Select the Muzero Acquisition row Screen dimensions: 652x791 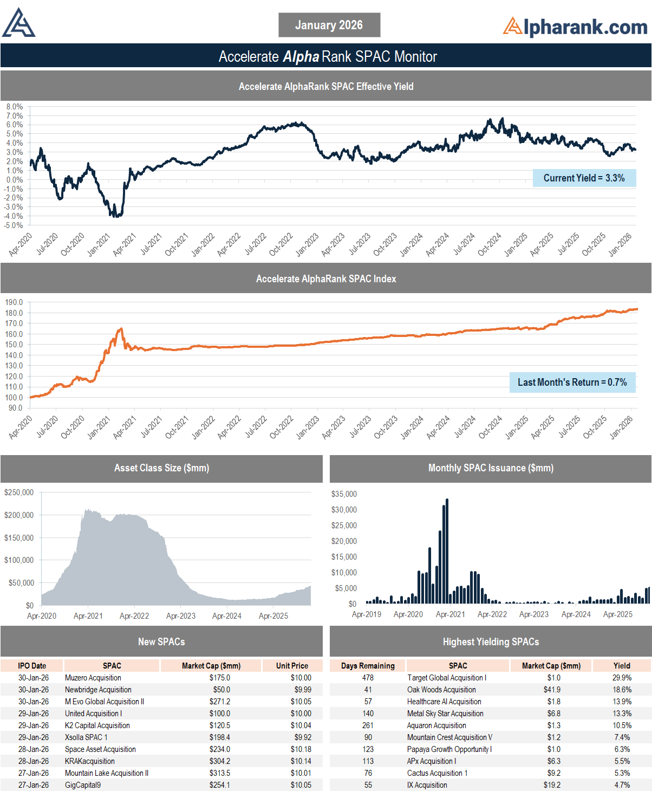pyautogui.click(x=93, y=678)
